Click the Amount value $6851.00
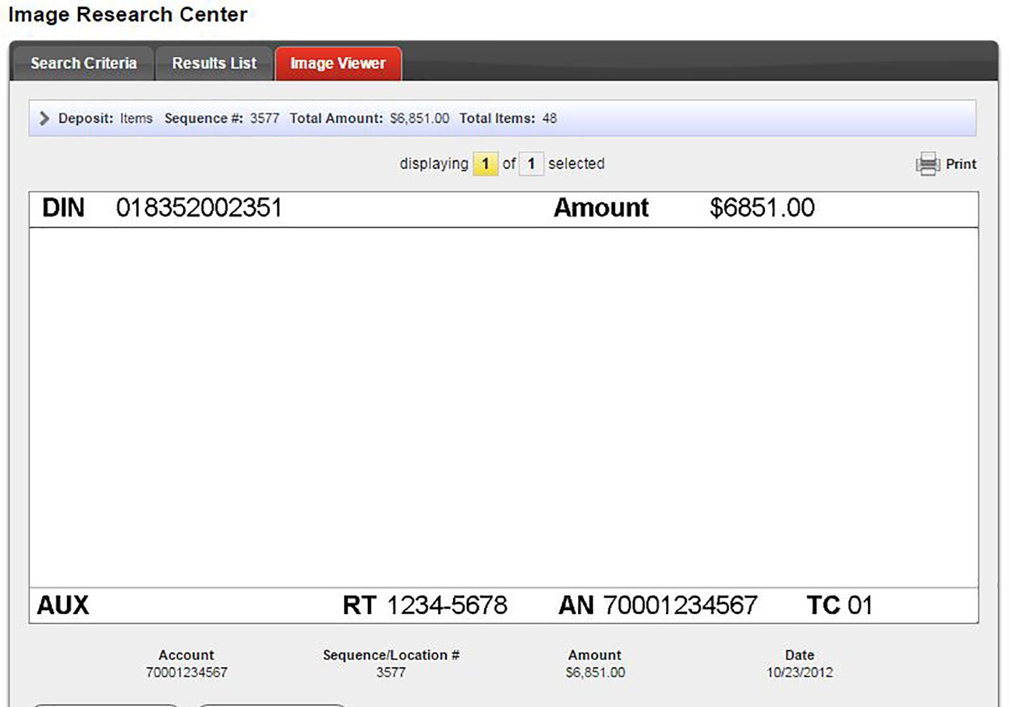Screen dimensions: 1009x707 762,207
